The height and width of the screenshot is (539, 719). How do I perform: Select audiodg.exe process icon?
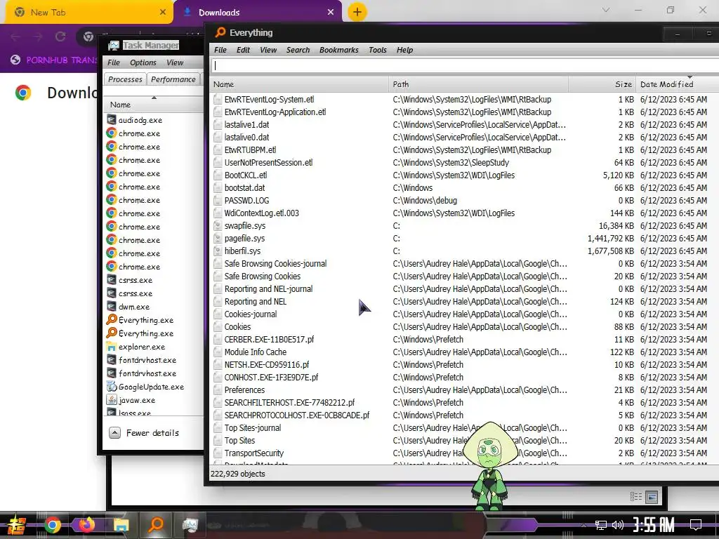coord(112,119)
